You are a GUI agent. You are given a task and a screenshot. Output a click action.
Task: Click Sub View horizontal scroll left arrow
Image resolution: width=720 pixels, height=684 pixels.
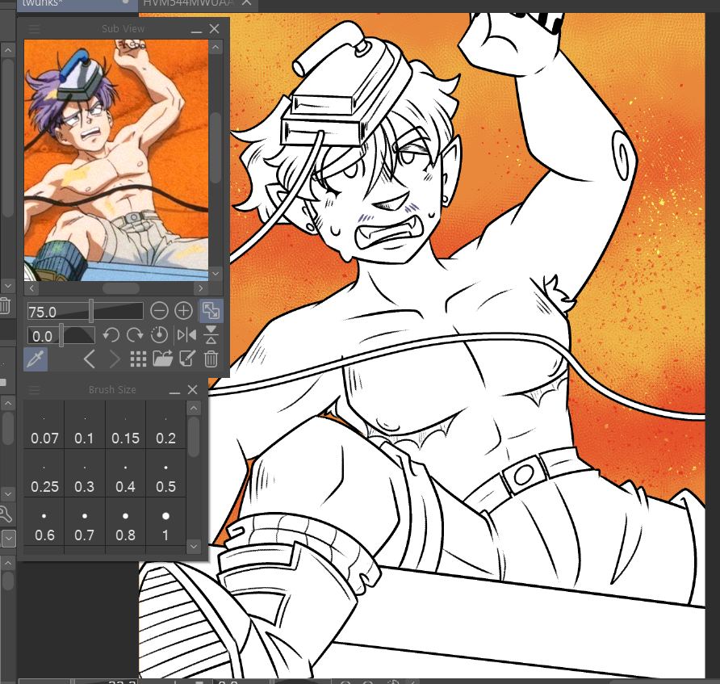click(x=31, y=288)
